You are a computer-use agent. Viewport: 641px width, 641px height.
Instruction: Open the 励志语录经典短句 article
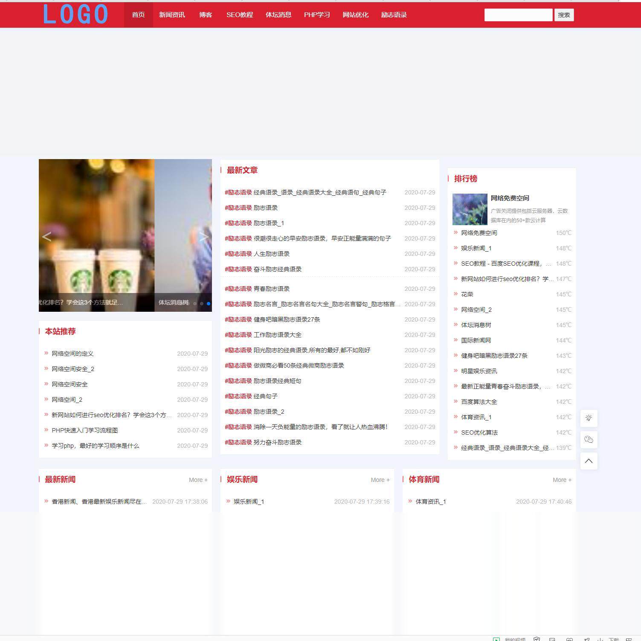(x=278, y=381)
